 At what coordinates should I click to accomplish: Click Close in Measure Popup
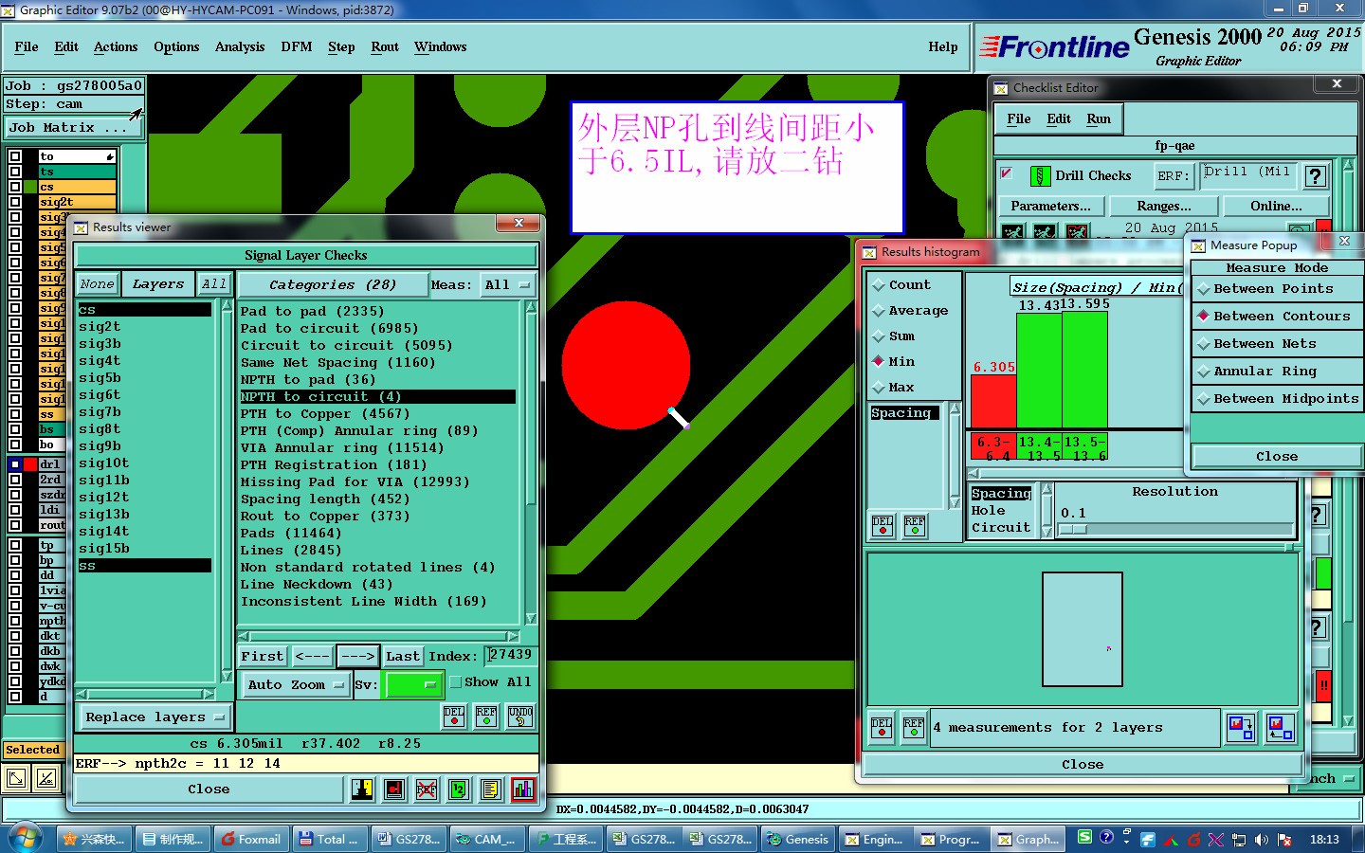(1276, 457)
